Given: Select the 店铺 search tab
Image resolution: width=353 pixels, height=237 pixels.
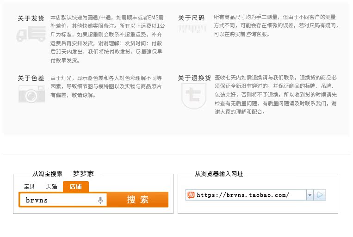Looking at the screenshot, I should [x=75, y=187].
